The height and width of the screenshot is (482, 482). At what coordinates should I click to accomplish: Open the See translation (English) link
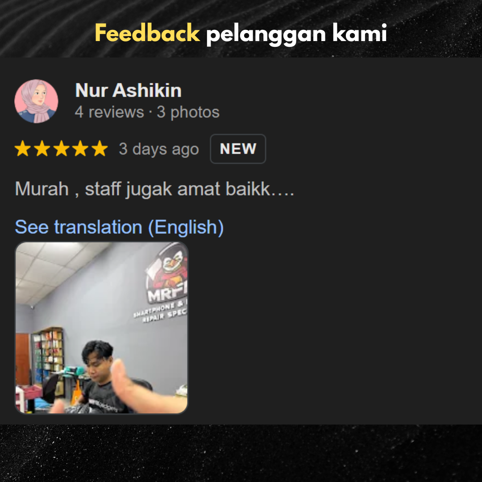(119, 227)
